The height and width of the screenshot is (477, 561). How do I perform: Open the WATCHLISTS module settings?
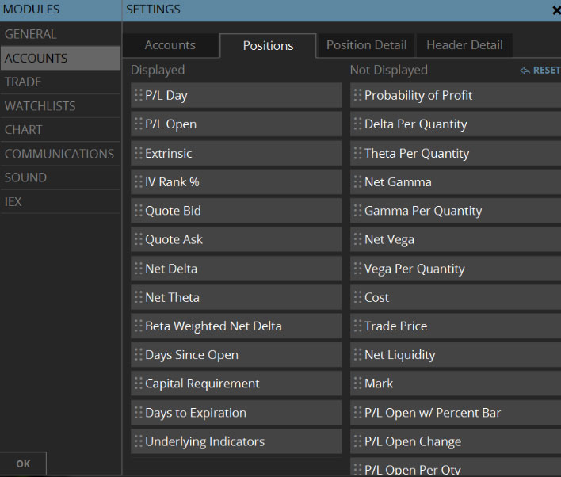(x=40, y=106)
